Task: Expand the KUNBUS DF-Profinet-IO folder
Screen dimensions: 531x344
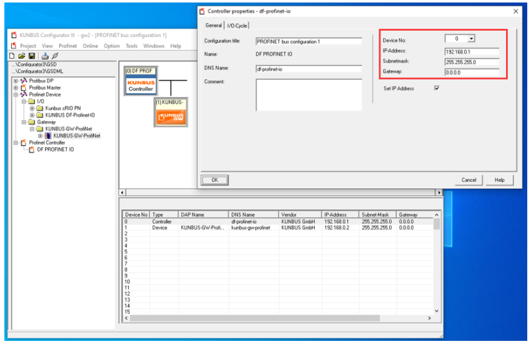Action: point(32,115)
